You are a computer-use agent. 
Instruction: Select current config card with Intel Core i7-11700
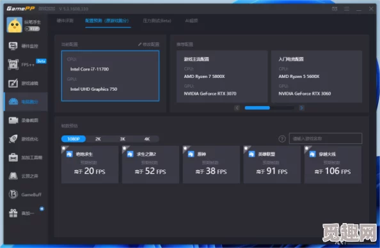110,76
